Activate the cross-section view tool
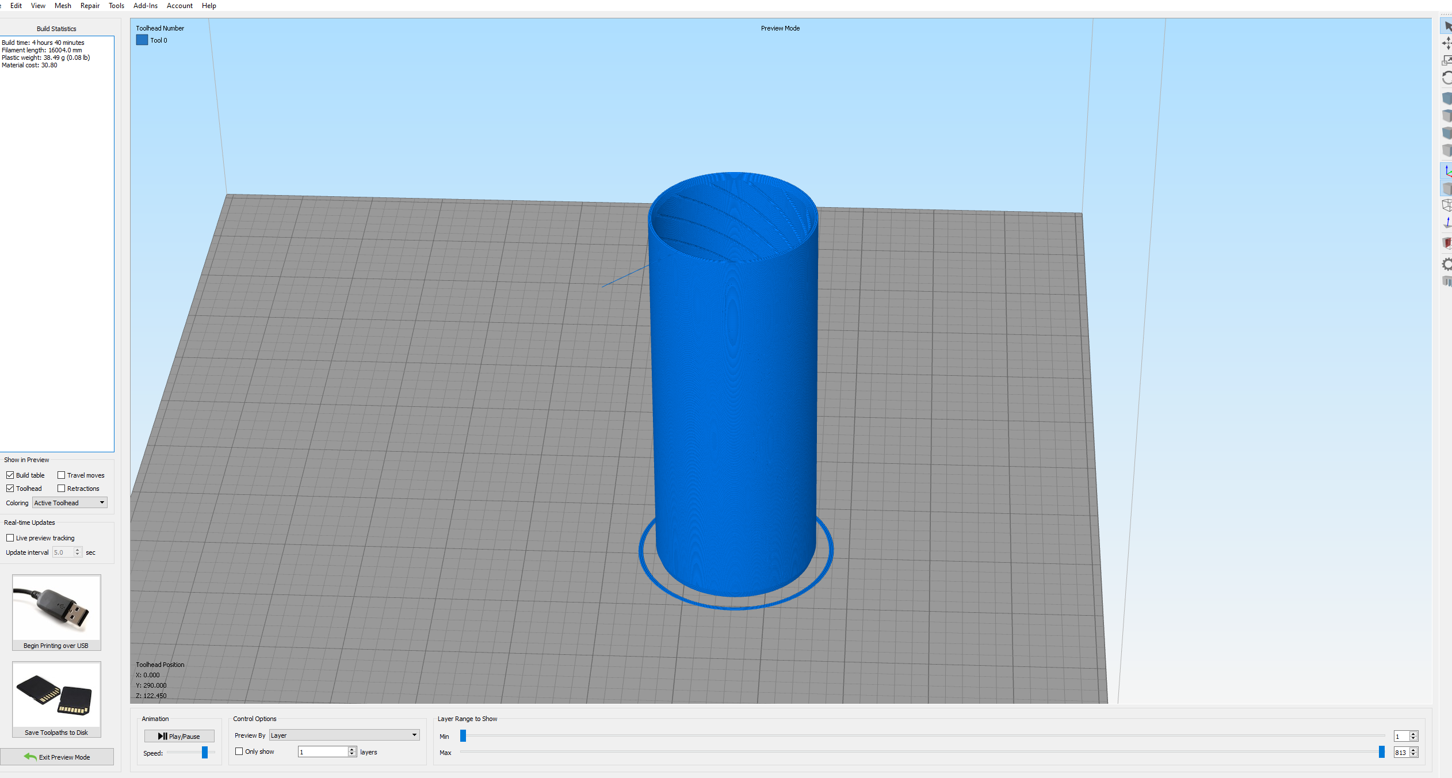The height and width of the screenshot is (778, 1452). (1446, 242)
